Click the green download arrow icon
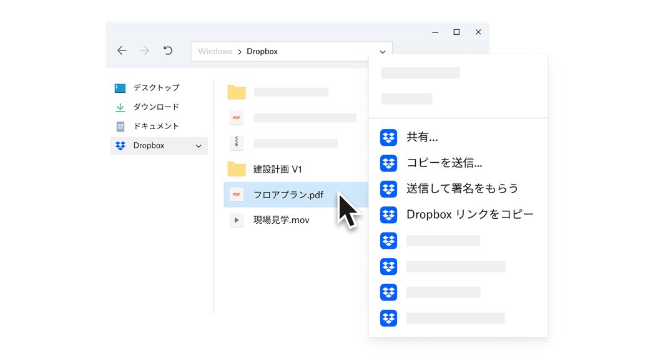The width and height of the screenshot is (653, 359). pos(120,107)
